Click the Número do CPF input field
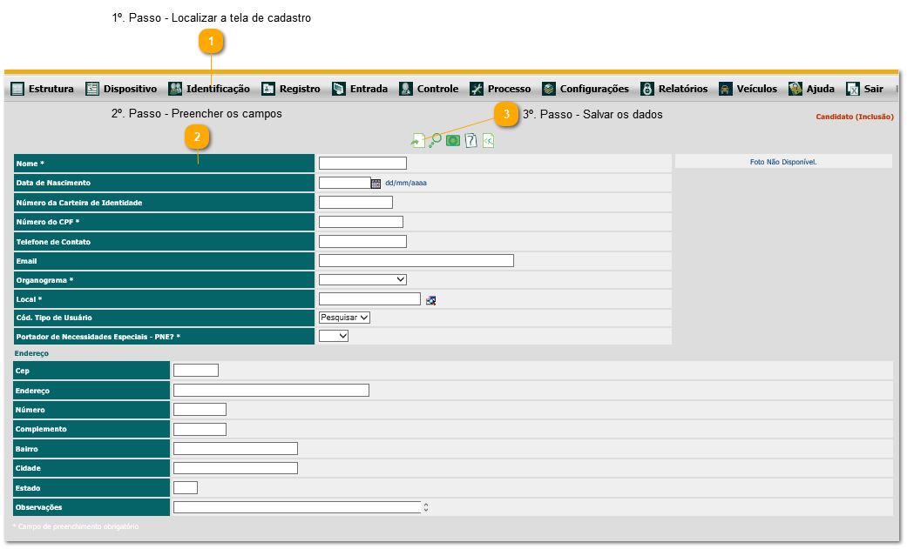Screen dimensions: 907x549 click(361, 222)
